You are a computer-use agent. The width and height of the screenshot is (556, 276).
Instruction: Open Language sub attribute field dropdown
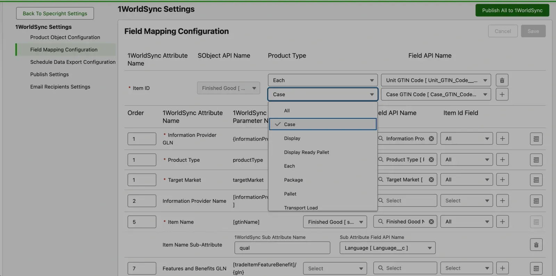point(387,248)
